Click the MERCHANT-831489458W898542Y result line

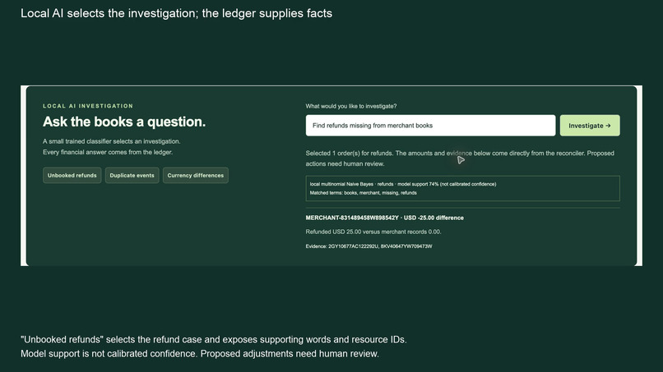click(x=384, y=218)
